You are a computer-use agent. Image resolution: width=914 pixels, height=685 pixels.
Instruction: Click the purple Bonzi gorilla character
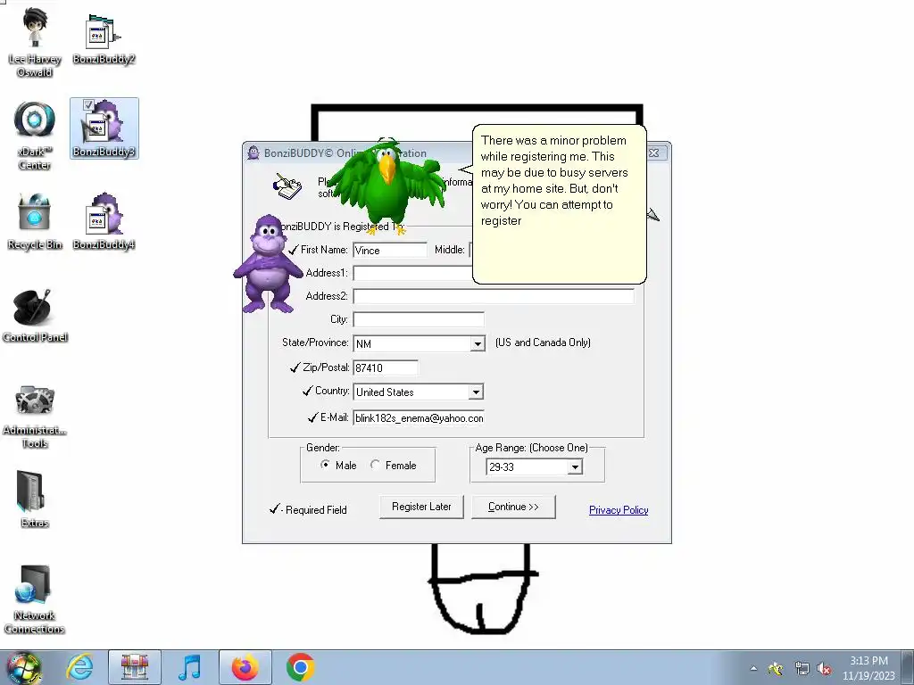click(268, 264)
